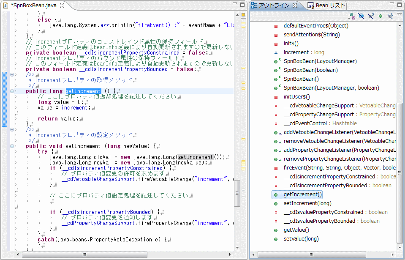Select setIncrement(long) in outline
Screen dimensions: 405x260
[x=307, y=203]
